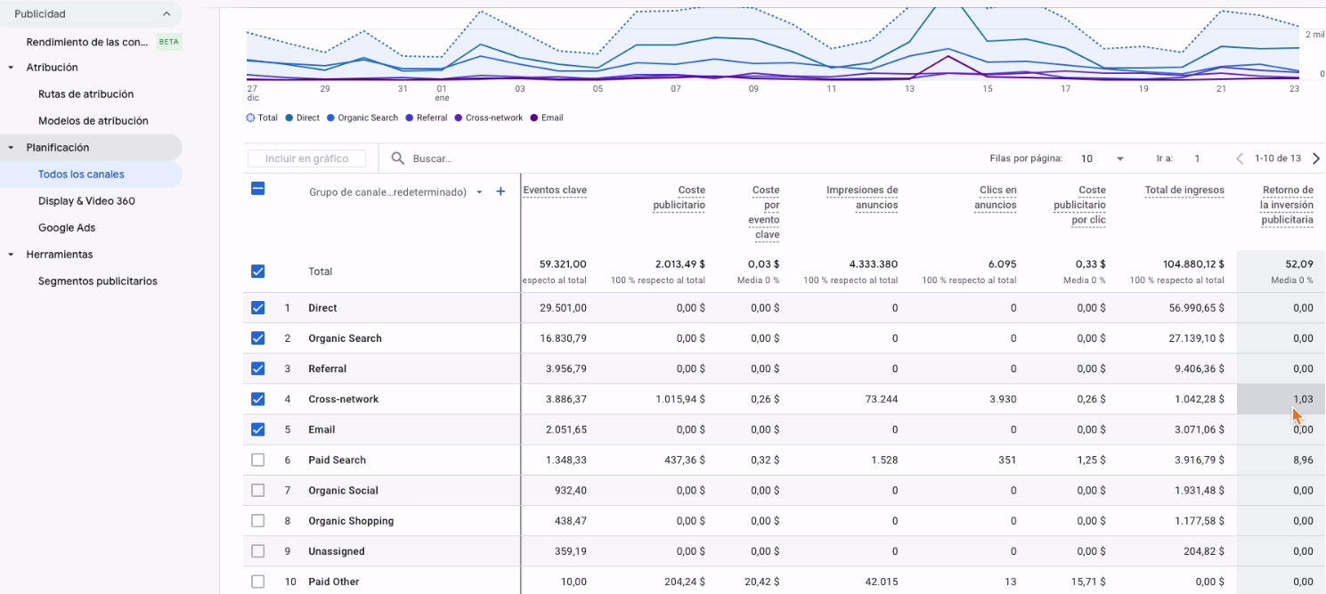This screenshot has height=594, width=1326.
Task: Check the Paid Search row checkbox
Action: pos(258,460)
